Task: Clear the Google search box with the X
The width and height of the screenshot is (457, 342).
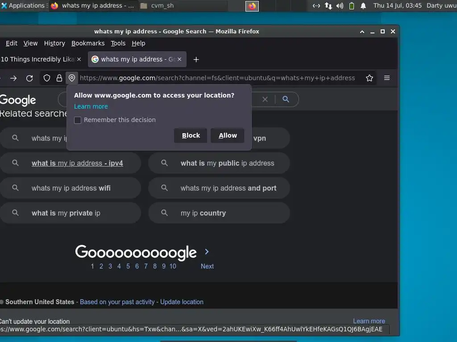Action: coord(265,99)
